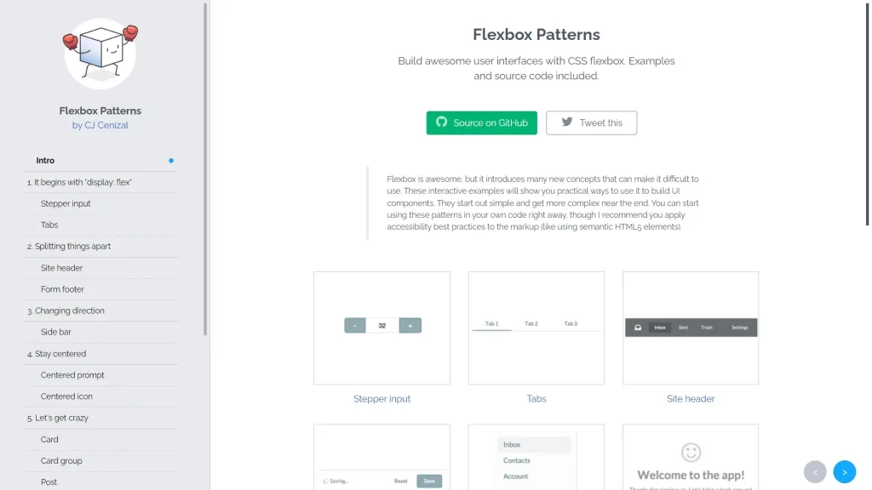Click the Flexbox Patterns mascot logo
The width and height of the screenshot is (872, 490).
click(x=100, y=53)
